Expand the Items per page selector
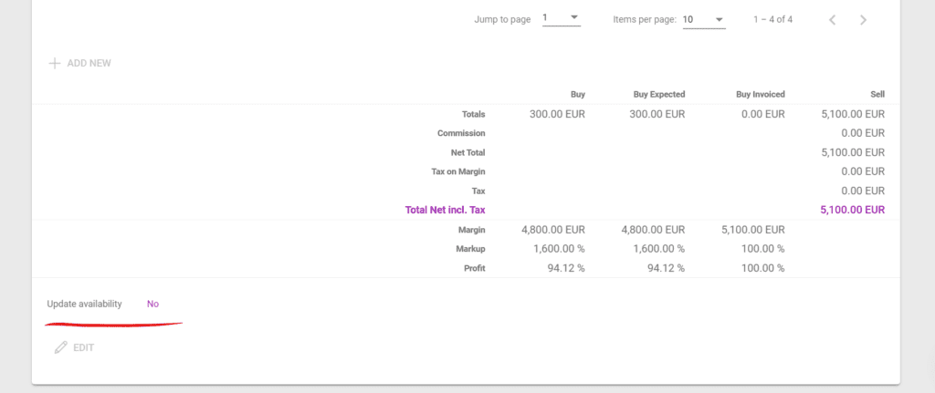 tap(703, 19)
